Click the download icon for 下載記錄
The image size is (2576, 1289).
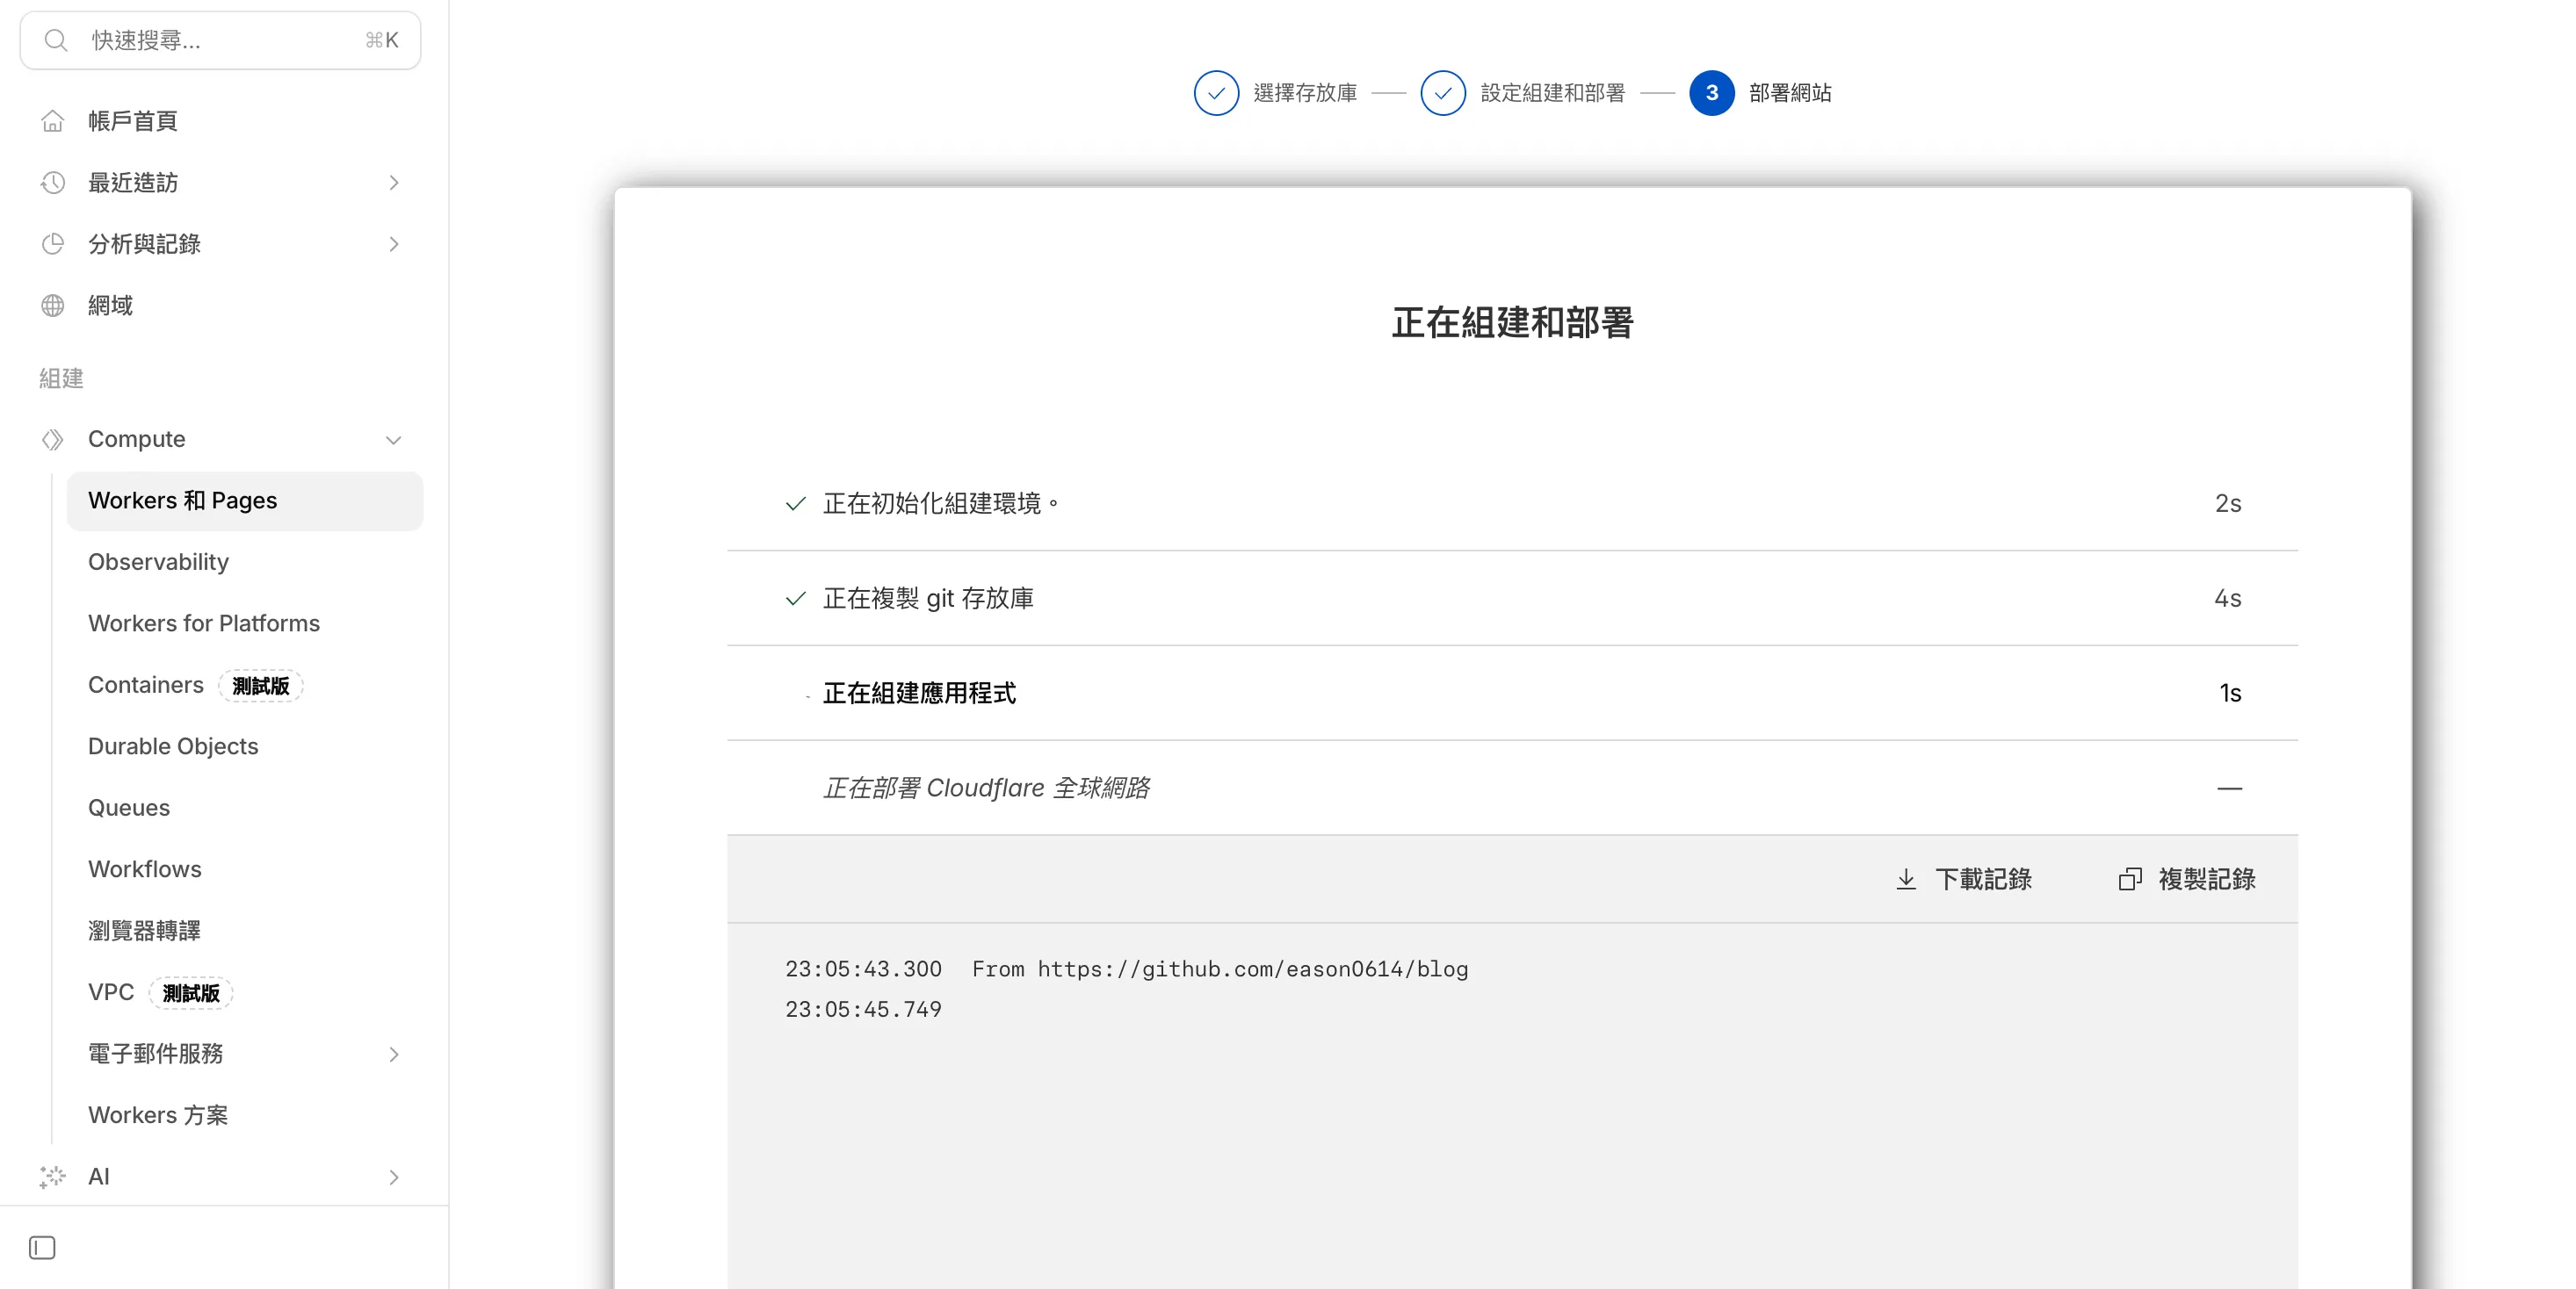1906,879
